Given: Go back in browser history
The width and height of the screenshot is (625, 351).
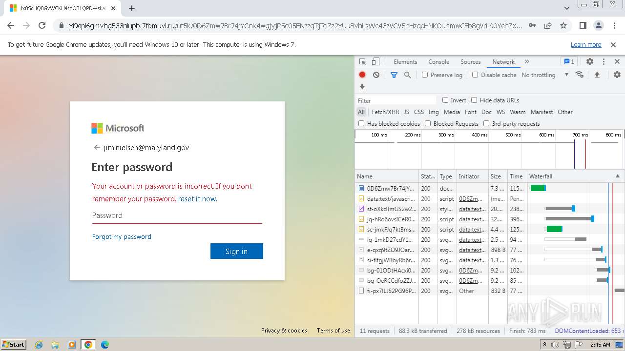Looking at the screenshot, I should tap(11, 25).
